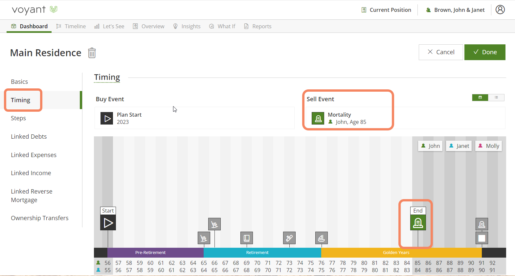Open the user profile account icon

click(500, 10)
